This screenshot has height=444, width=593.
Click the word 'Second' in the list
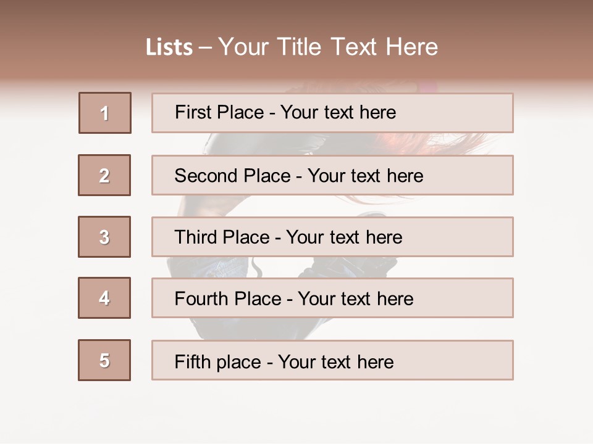[x=206, y=176]
